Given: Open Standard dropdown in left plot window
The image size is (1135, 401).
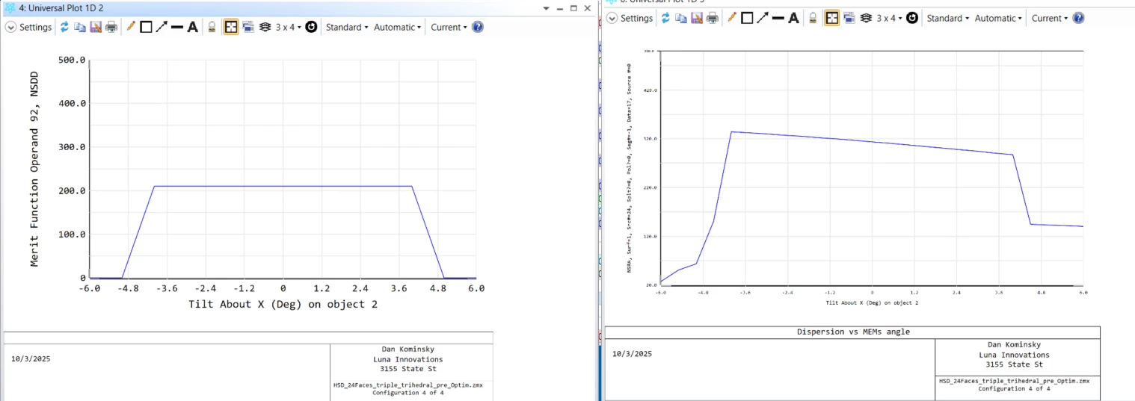Looking at the screenshot, I should coord(347,27).
